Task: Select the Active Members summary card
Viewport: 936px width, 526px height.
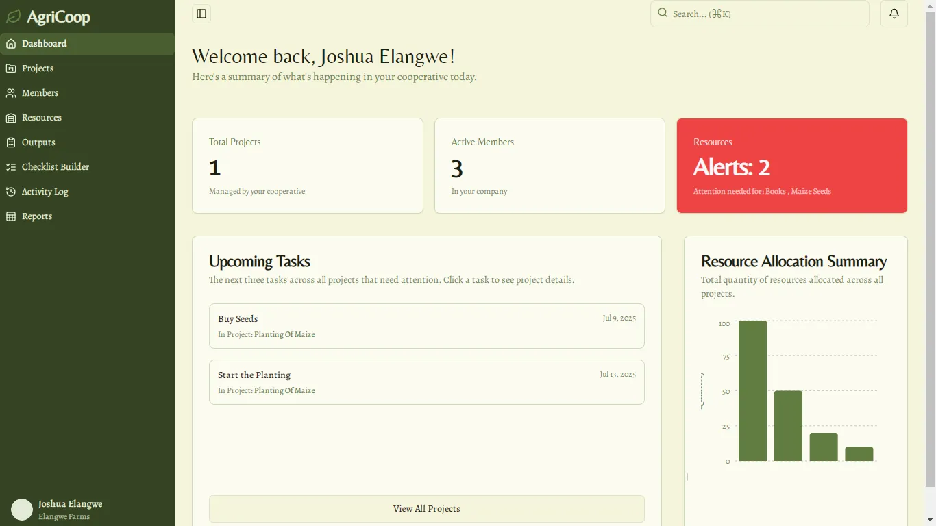Action: pos(550,166)
